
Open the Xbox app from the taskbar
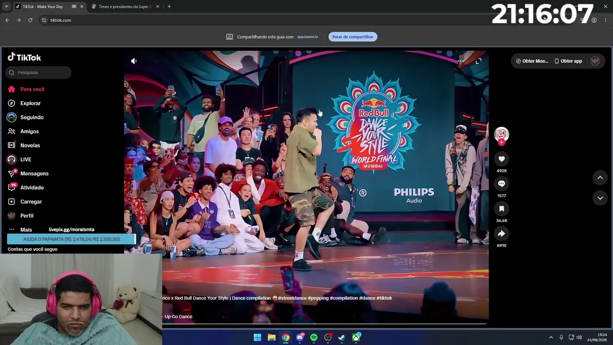(x=356, y=338)
